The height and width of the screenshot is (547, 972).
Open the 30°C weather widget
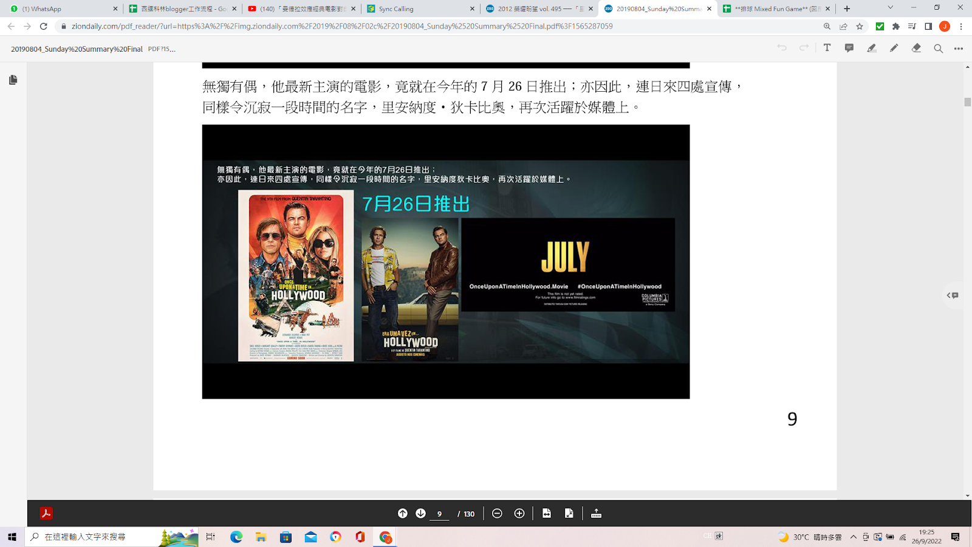[810, 537]
